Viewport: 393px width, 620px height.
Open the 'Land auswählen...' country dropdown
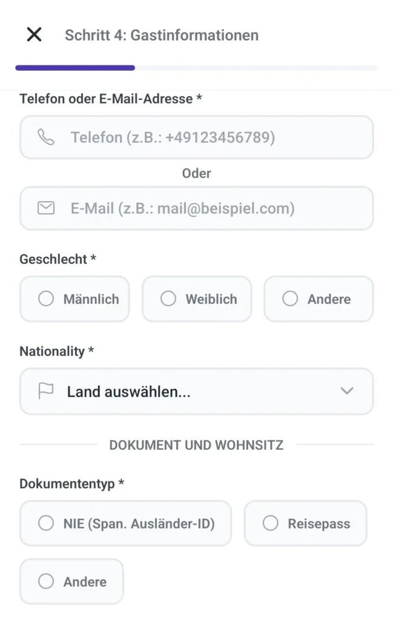(196, 391)
